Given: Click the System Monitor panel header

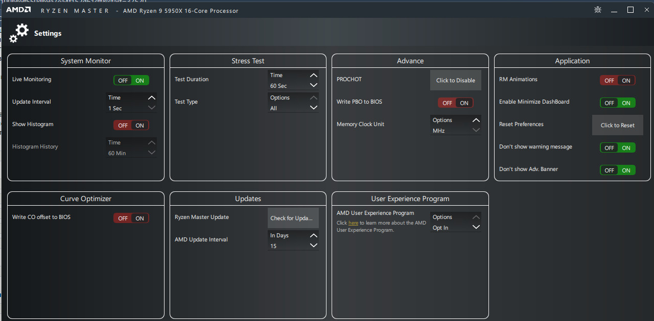Looking at the screenshot, I should [x=86, y=61].
